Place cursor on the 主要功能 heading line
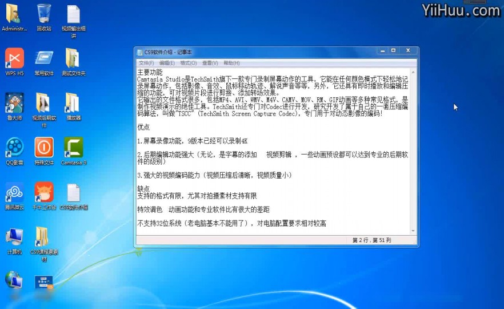This screenshot has height=309, width=504. click(150, 72)
